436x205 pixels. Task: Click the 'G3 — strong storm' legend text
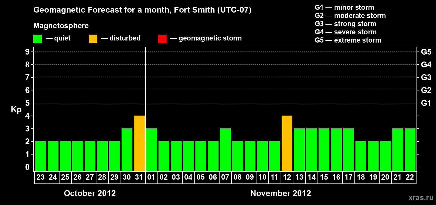[345, 24]
